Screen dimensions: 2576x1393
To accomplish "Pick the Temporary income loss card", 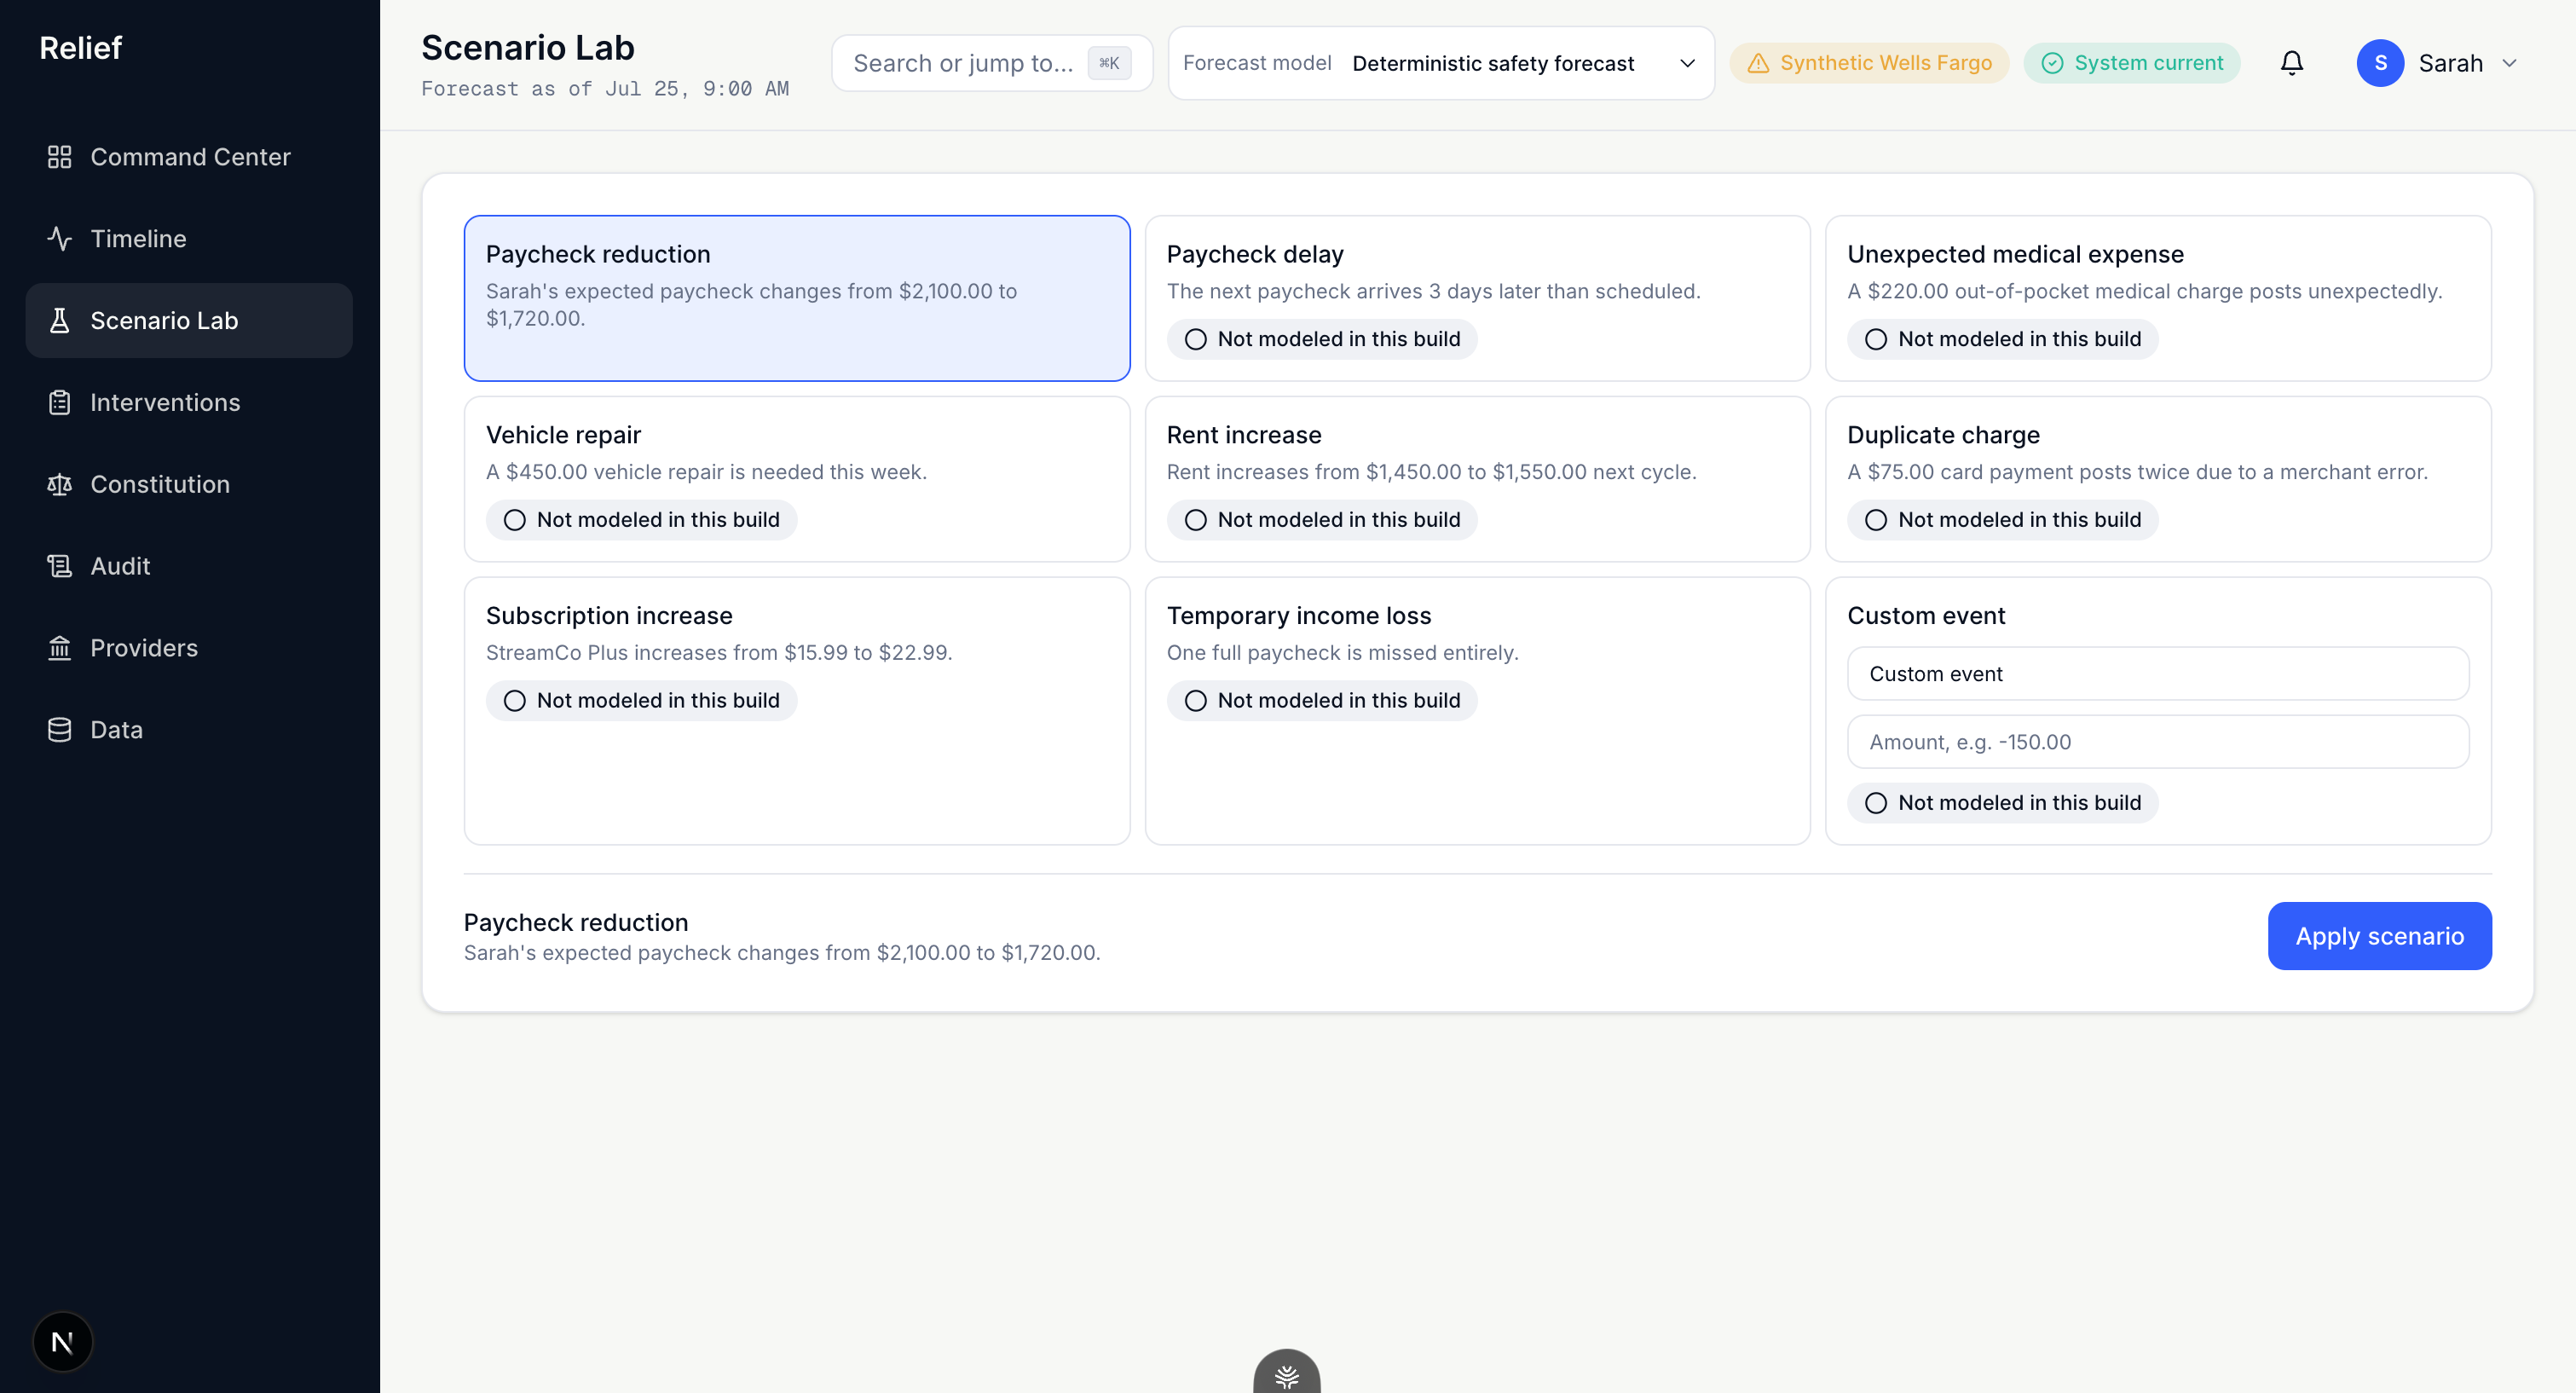I will point(1477,711).
